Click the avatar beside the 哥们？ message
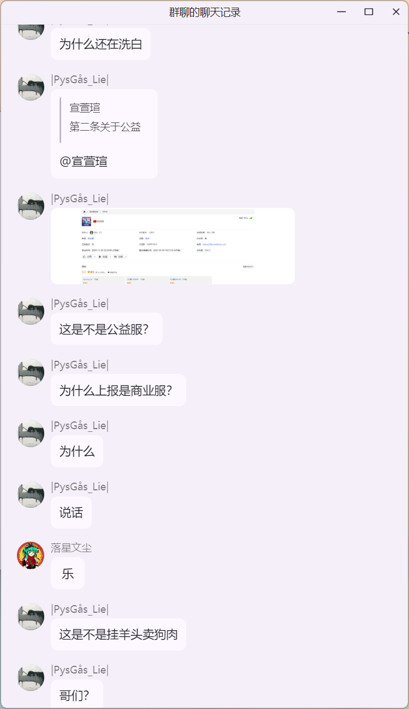This screenshot has width=409, height=709. tap(31, 678)
